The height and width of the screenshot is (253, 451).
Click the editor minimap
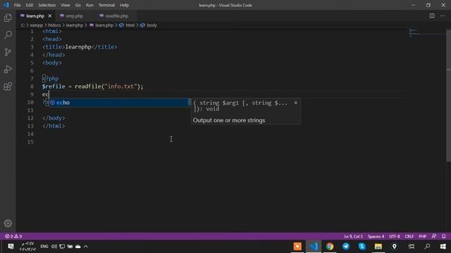[427, 33]
